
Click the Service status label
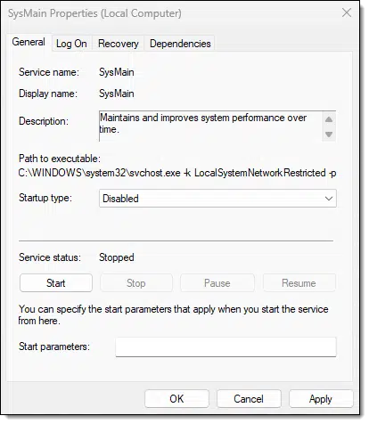[x=50, y=257]
